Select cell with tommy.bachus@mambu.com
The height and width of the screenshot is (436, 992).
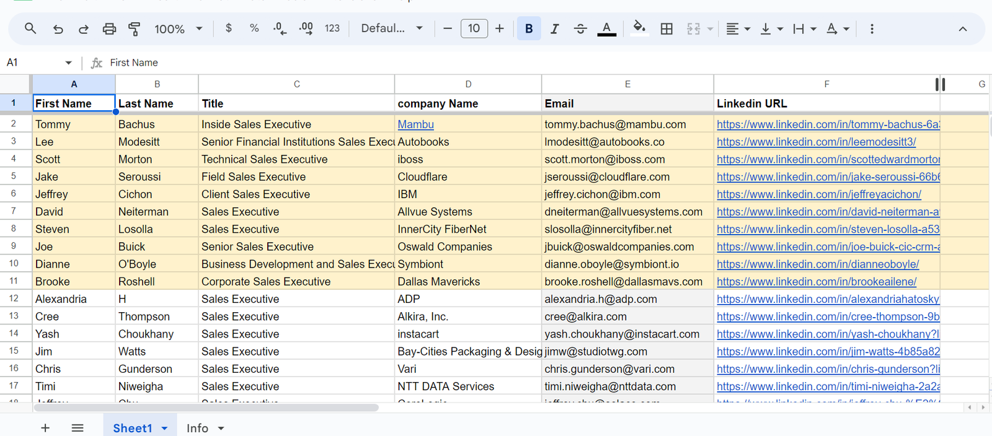pos(627,124)
